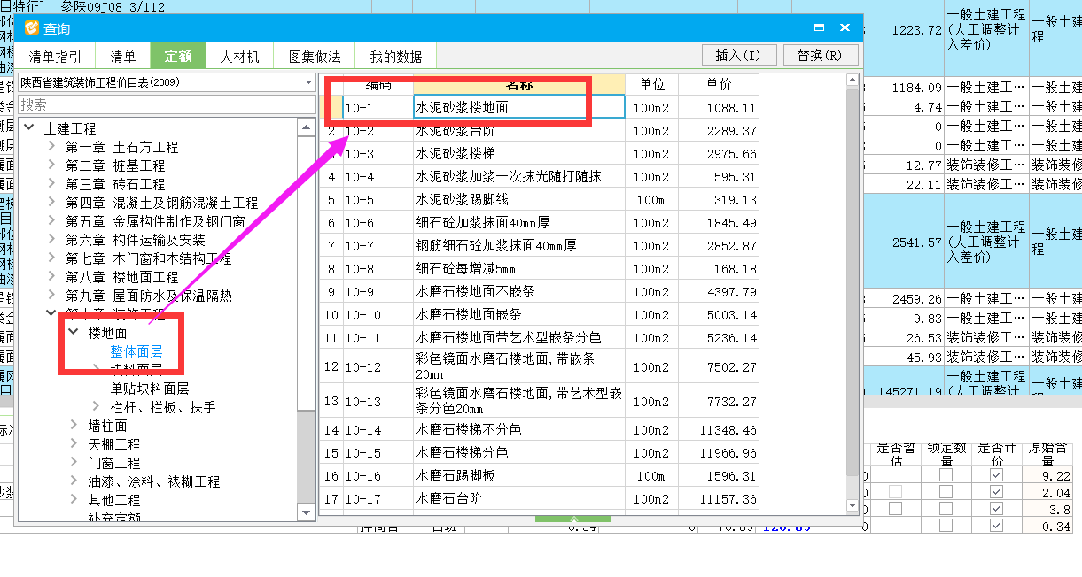Click the tree scrollbar down arrow

pyautogui.click(x=306, y=512)
